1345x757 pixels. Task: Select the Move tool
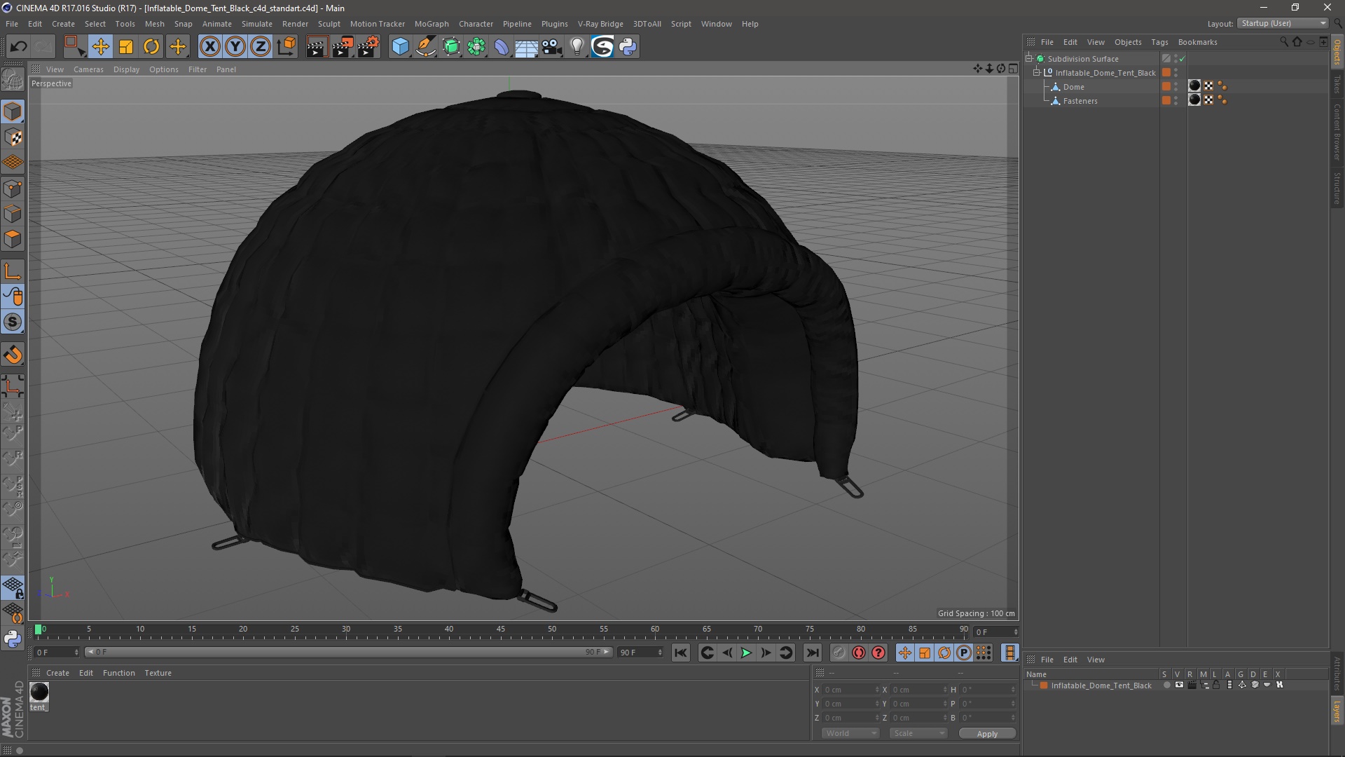(x=100, y=47)
